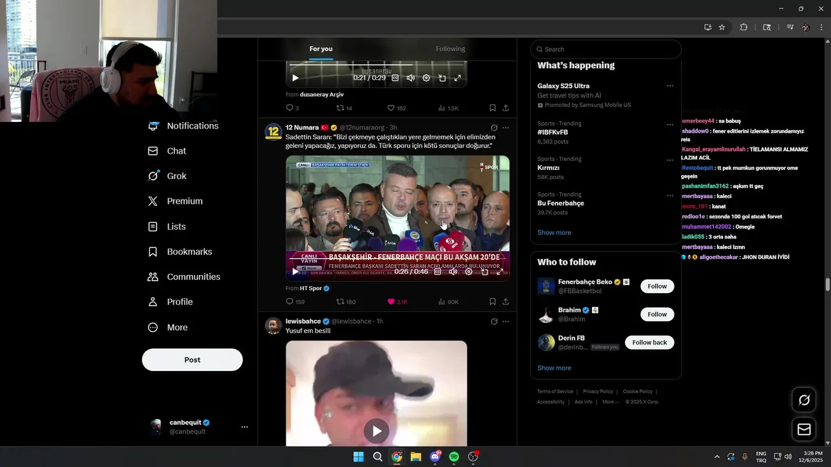
Task: Seek on the dusaneray video progress bar
Action: point(377,65)
